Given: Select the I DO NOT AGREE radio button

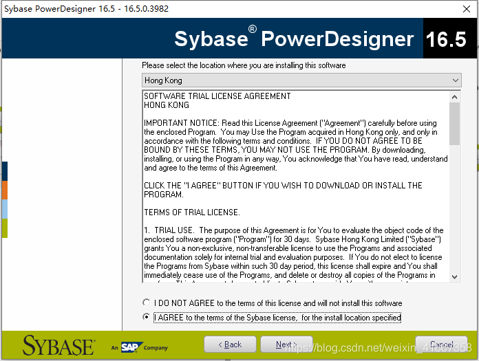Looking at the screenshot, I should (147, 303).
